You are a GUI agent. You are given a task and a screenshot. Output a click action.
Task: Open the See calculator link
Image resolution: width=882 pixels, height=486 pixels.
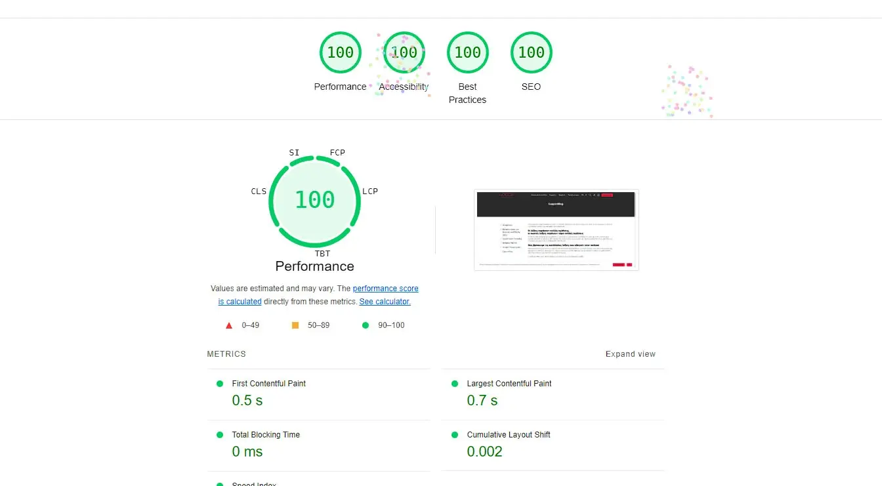point(385,301)
